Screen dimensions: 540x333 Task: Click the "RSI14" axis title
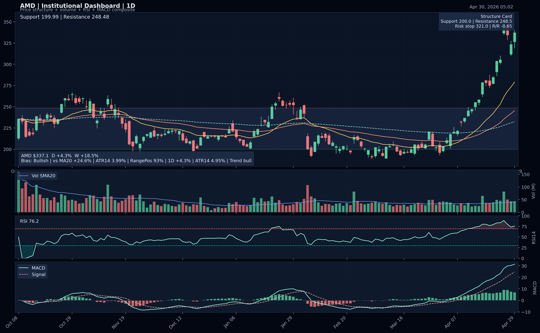click(x=534, y=237)
